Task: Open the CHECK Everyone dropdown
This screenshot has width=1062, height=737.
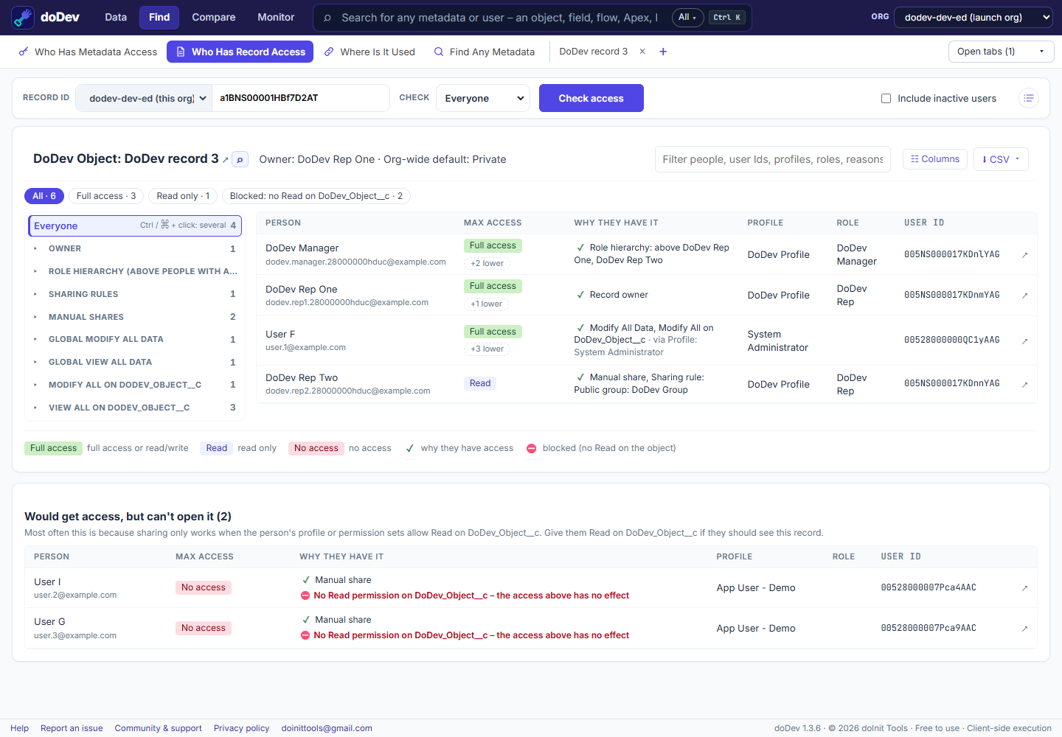Action: click(x=483, y=98)
